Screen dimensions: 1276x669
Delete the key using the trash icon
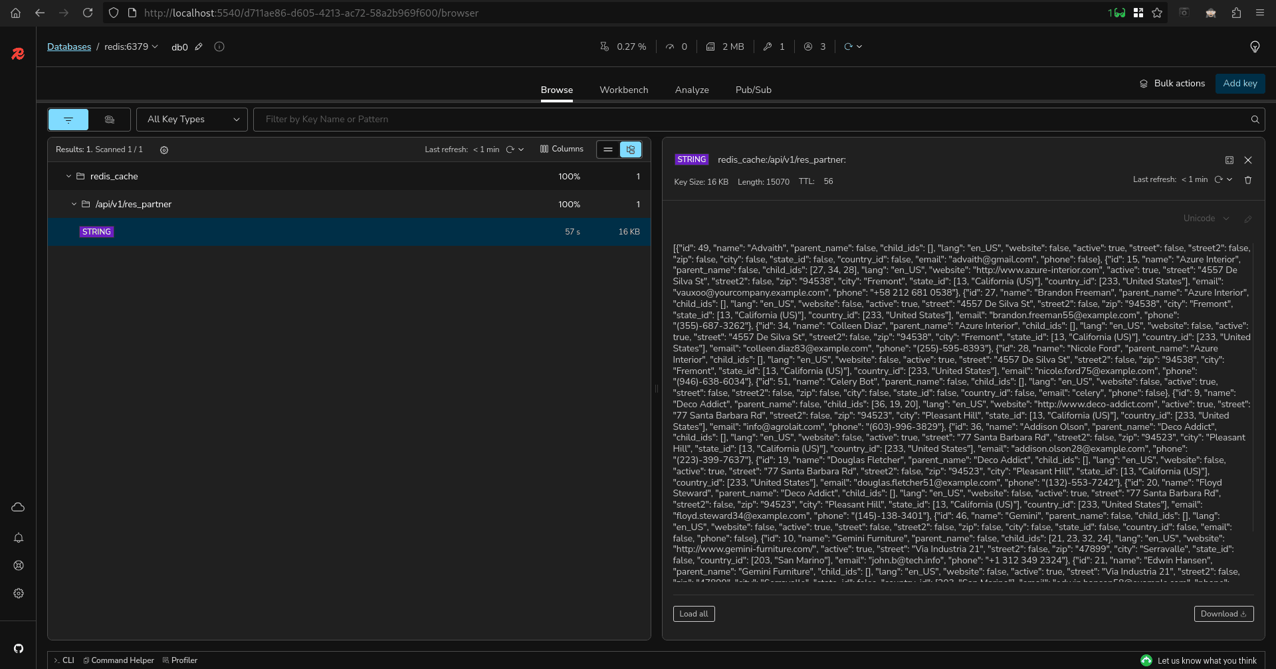[x=1247, y=180]
